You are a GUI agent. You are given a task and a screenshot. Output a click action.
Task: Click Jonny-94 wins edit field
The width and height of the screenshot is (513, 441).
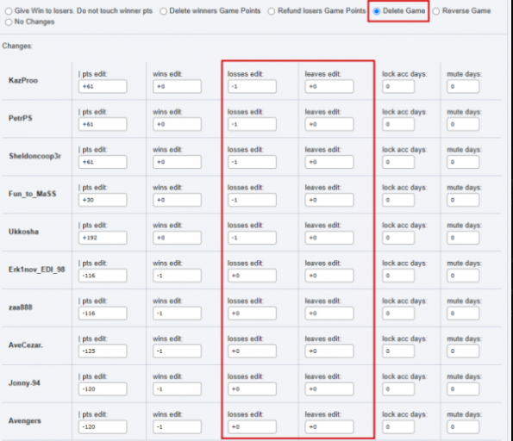(x=177, y=389)
